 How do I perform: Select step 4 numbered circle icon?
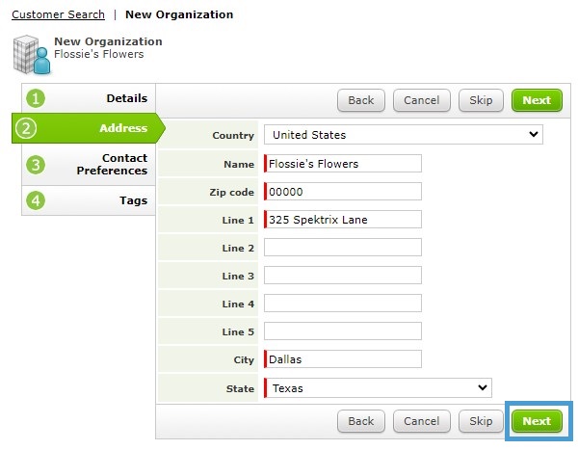click(36, 200)
